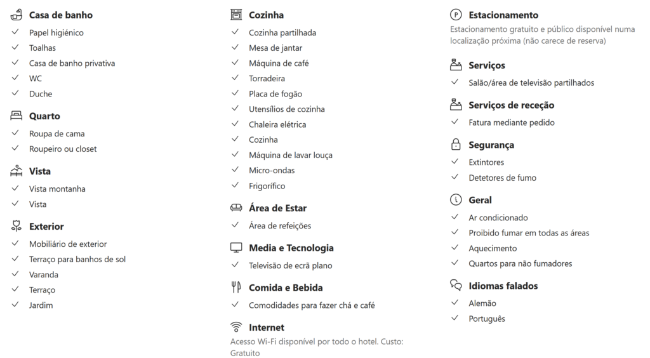Click the bathroom icon beside Casa de banho
Screen dimensions: 650x358
click(x=17, y=15)
